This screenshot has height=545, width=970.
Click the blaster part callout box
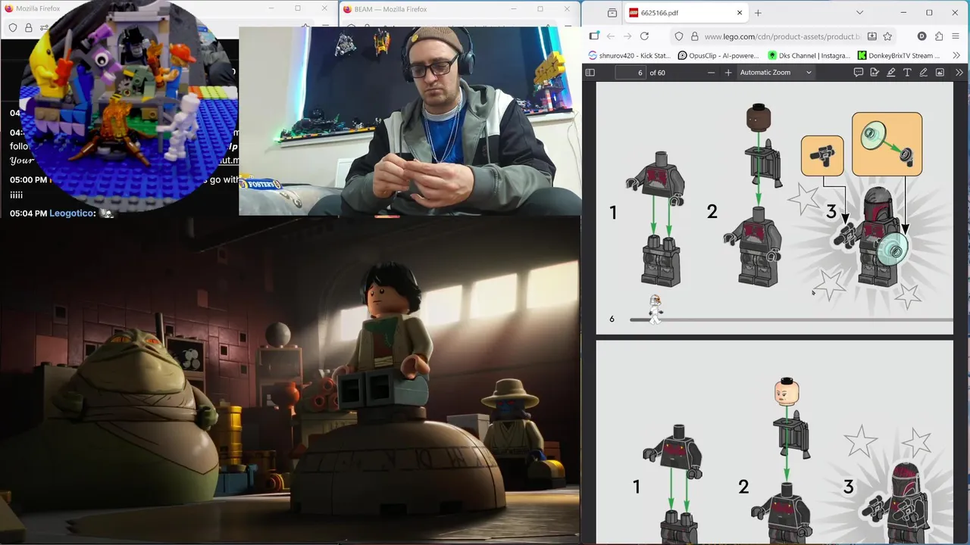(x=822, y=156)
